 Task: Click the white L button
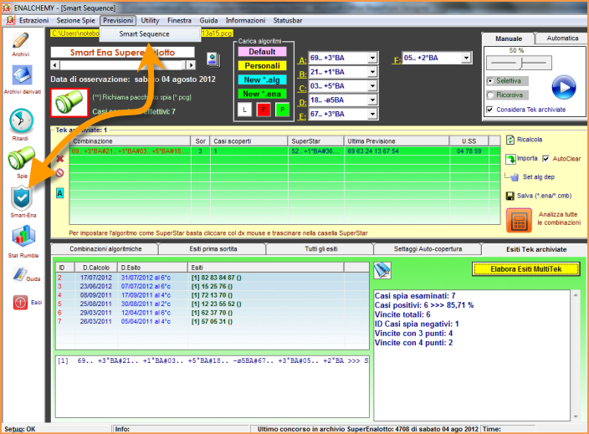[x=244, y=110]
